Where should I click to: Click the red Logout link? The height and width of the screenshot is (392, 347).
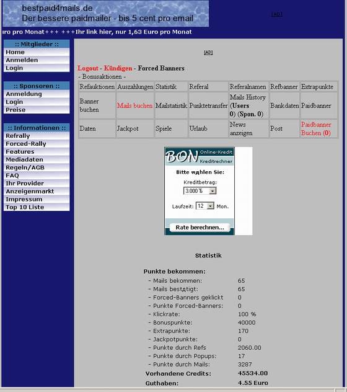[x=88, y=68]
